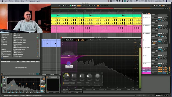The height and width of the screenshot is (97, 172).
Task: Open Pro-MB Help menu
Action: [135, 40]
